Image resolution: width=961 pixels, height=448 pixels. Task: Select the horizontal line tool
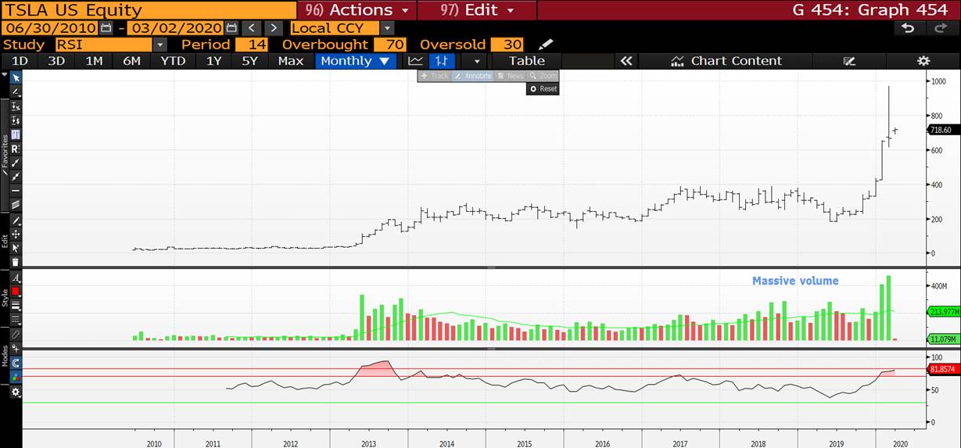click(x=16, y=191)
